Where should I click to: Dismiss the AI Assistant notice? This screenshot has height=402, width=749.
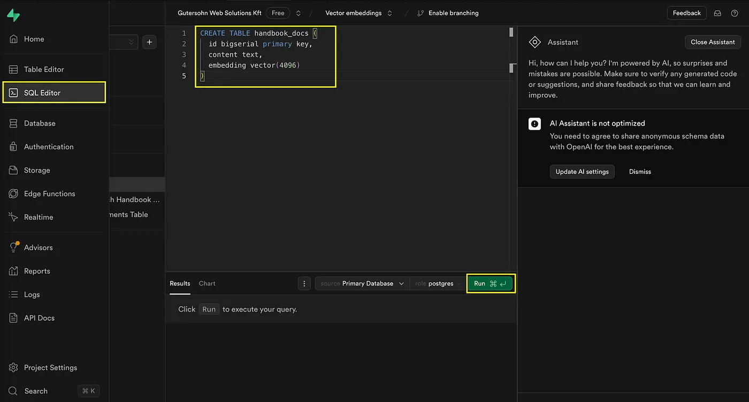pyautogui.click(x=640, y=172)
